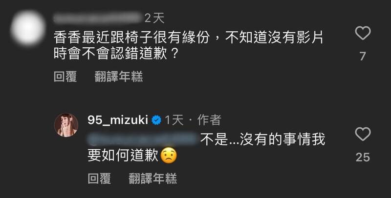Reply to 95_mizuki's comment via 回覆
391x198 pixels.
[x=99, y=178]
